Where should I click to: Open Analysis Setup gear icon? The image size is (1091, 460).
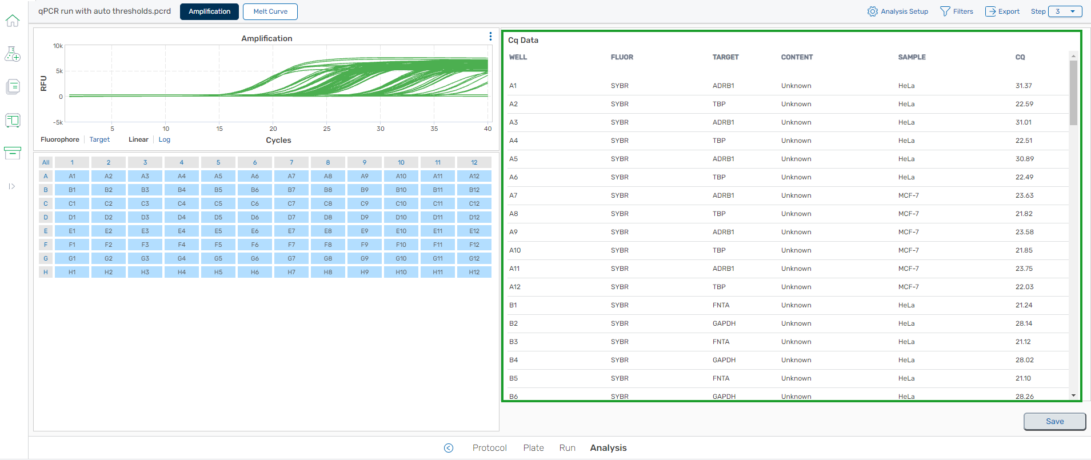[x=872, y=11]
